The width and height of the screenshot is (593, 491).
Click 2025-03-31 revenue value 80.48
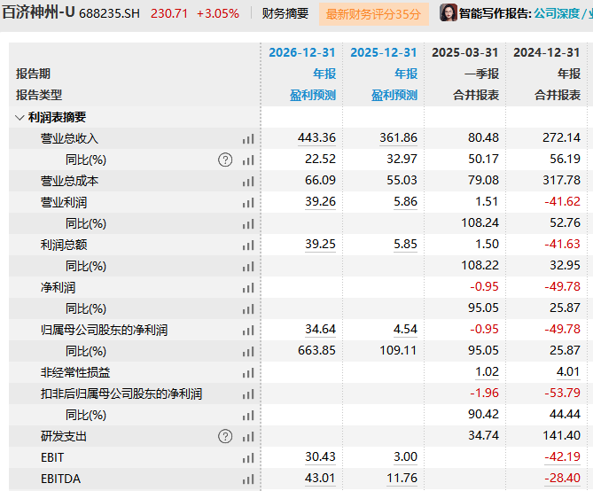click(483, 137)
